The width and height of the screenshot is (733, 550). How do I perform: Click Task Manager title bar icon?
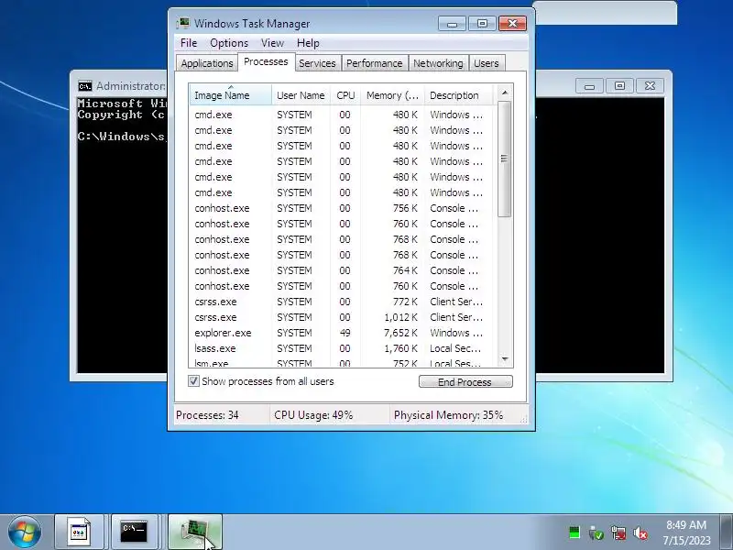coord(182,24)
